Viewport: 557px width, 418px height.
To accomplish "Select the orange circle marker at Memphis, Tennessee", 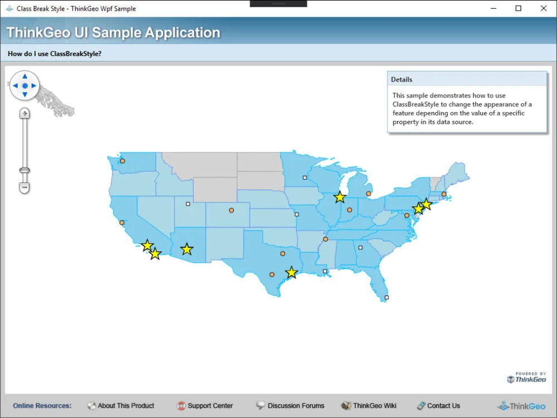I will (325, 239).
